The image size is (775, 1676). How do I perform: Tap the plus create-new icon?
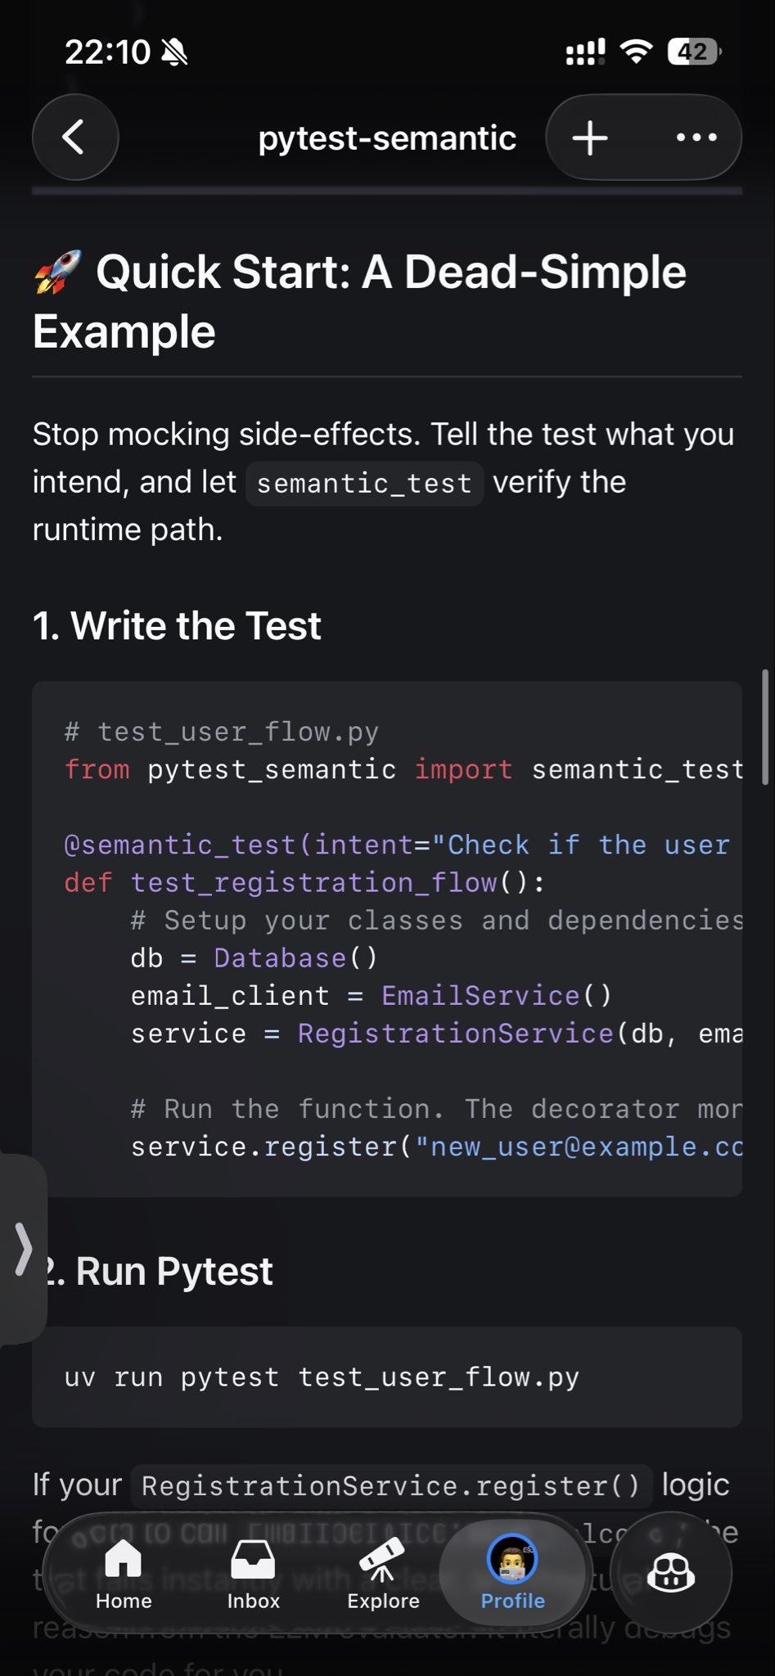pos(590,137)
